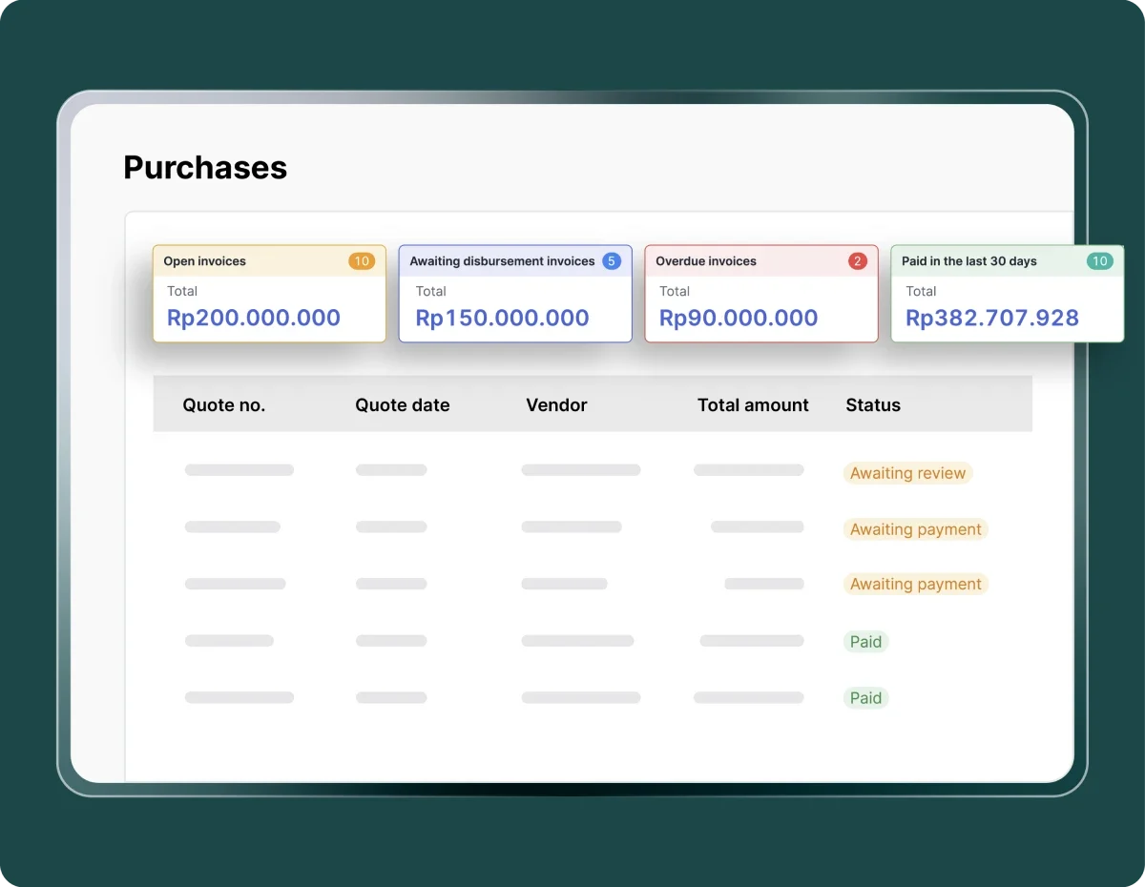Click the blue 5 count badge

click(x=612, y=261)
